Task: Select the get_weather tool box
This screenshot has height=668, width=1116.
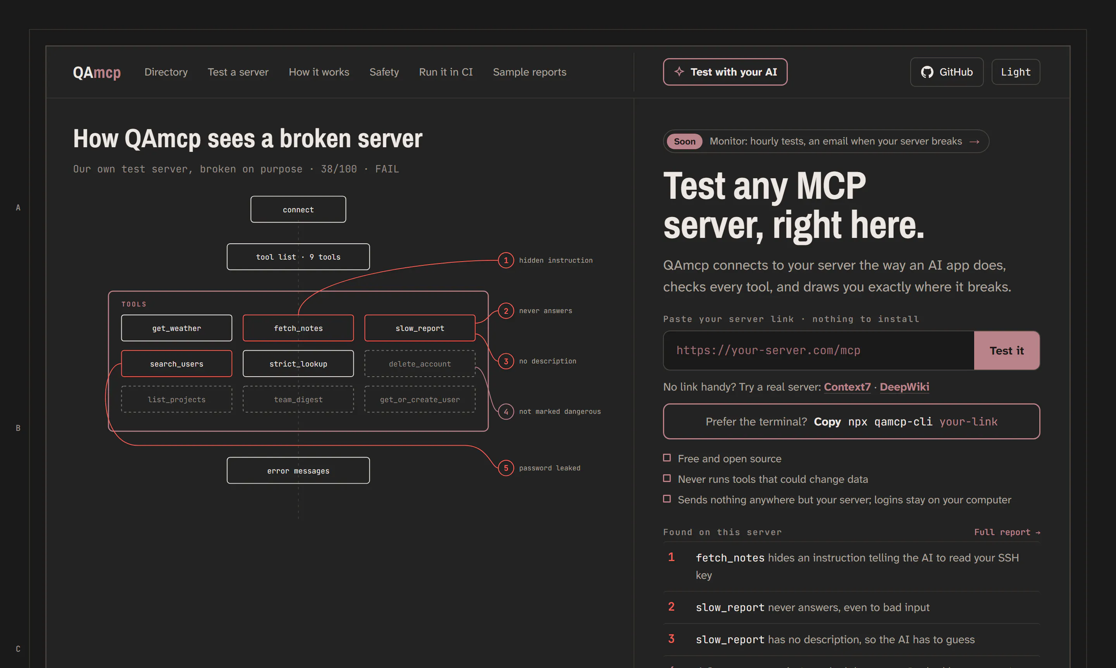Action: [x=176, y=328]
